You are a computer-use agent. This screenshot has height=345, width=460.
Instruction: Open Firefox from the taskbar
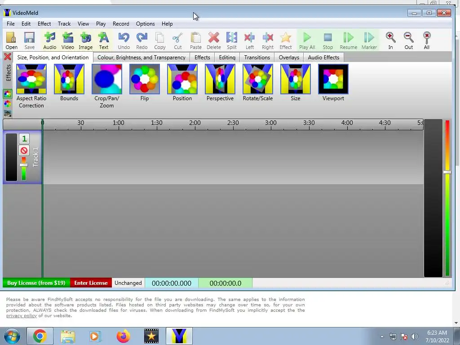click(123, 336)
